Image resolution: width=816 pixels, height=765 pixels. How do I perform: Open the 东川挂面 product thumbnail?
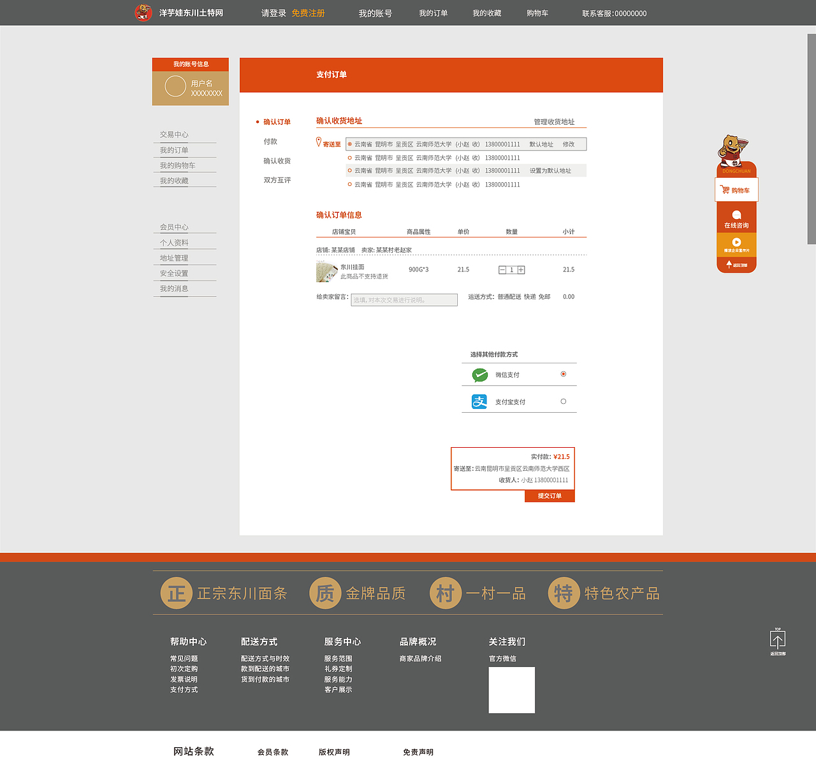[326, 271]
